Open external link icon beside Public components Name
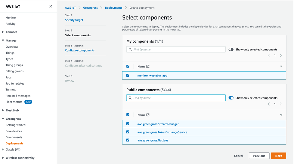 [x=148, y=115]
